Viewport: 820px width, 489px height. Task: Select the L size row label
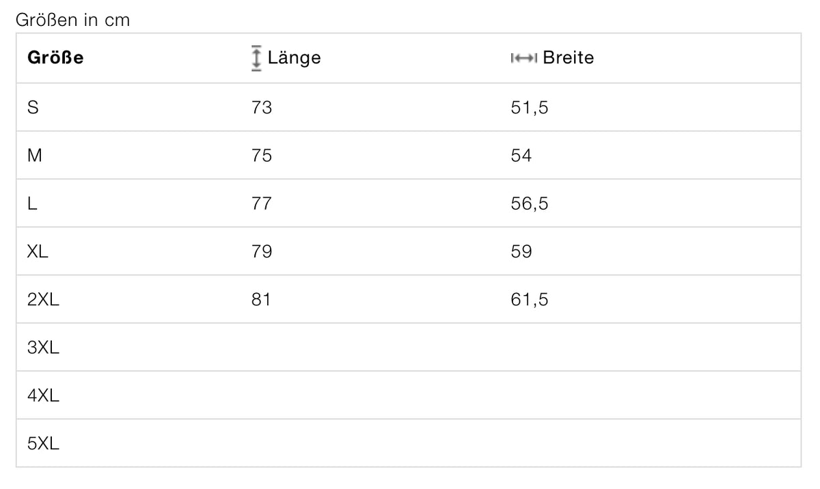32,204
